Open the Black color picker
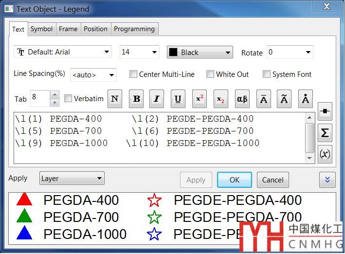345x254 pixels. point(200,53)
